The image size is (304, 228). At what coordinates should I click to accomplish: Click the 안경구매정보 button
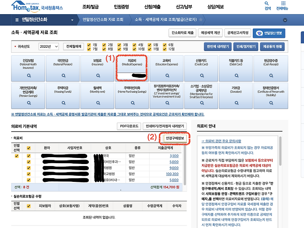pyautogui.click(x=175, y=139)
